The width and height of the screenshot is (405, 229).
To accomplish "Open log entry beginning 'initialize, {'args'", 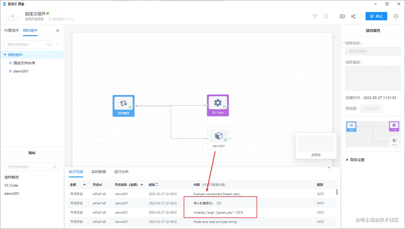I will click(218, 213).
